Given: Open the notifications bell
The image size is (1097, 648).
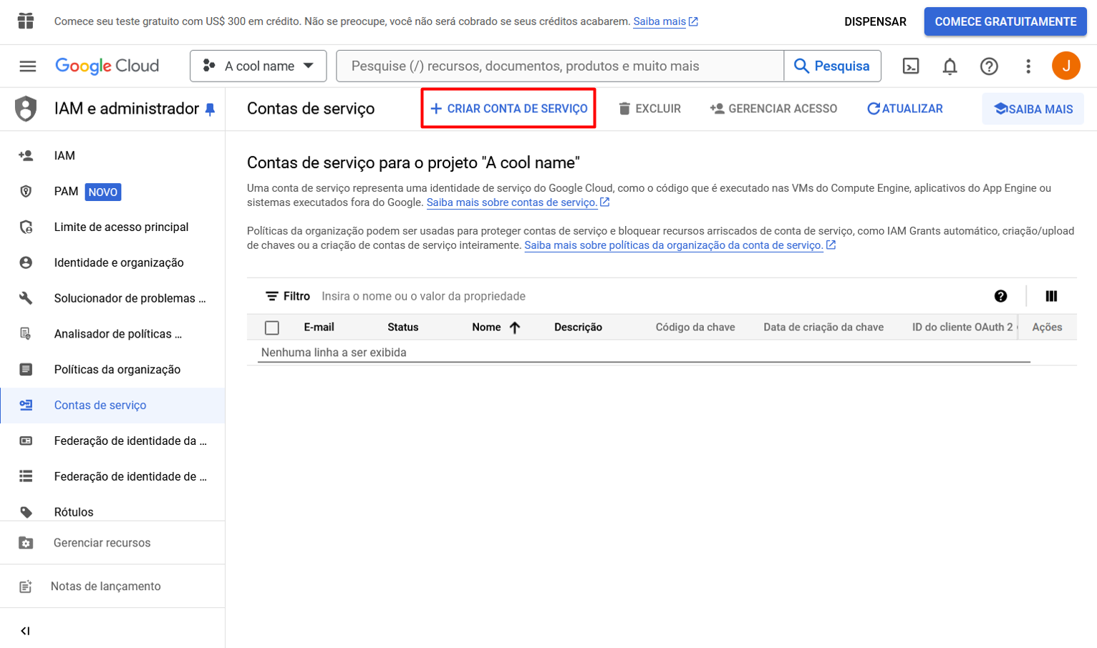Looking at the screenshot, I should (x=949, y=67).
